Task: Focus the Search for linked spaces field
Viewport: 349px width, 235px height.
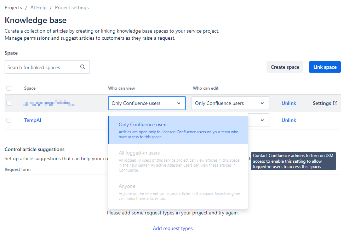Action: 47,67
